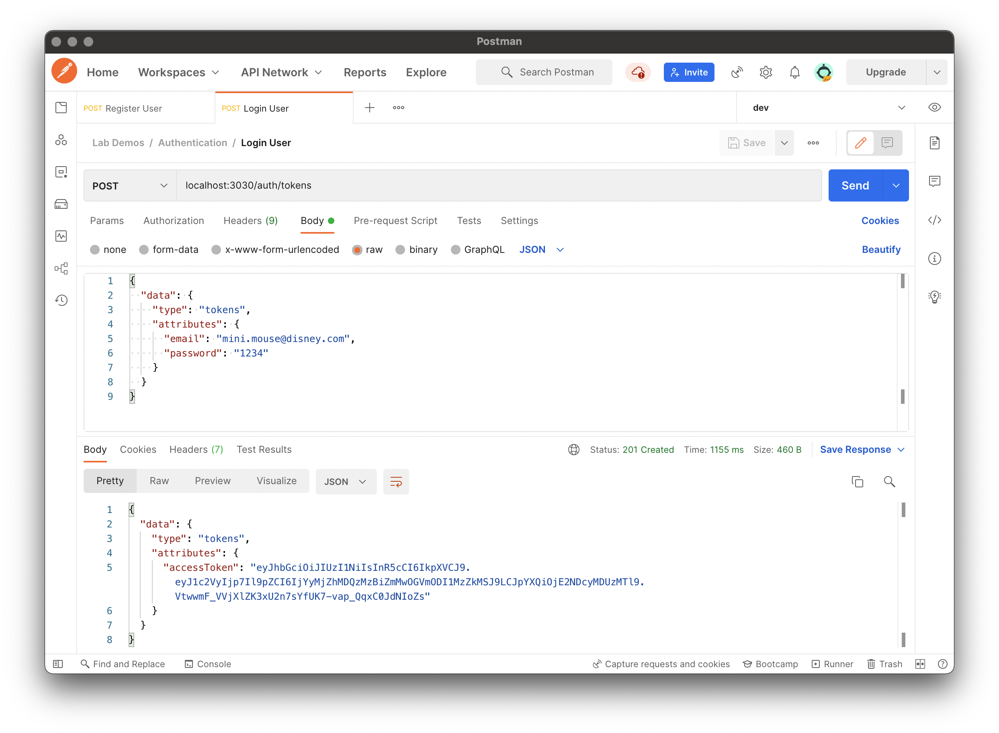Expand the Workspaces menu

178,72
